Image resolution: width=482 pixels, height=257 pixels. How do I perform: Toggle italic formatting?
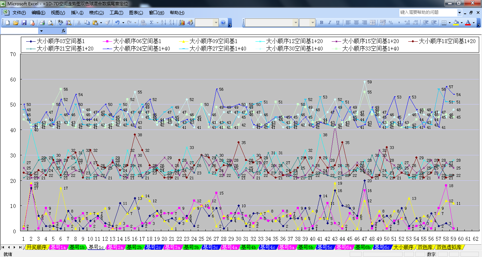tap(330, 23)
